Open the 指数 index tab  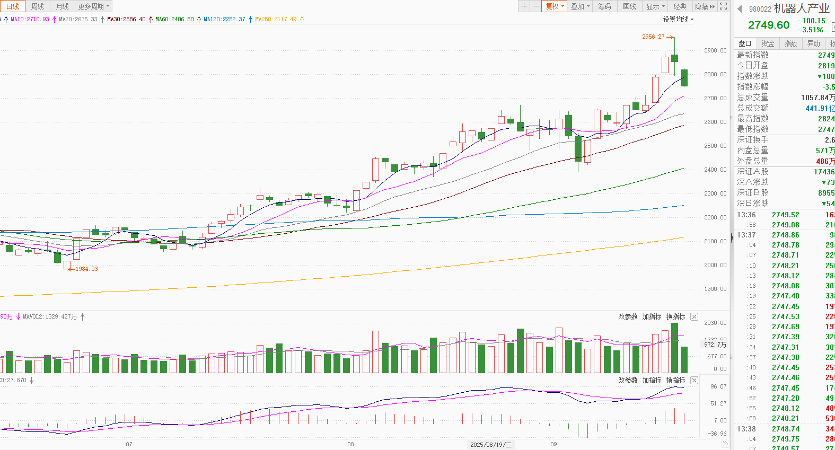(790, 43)
